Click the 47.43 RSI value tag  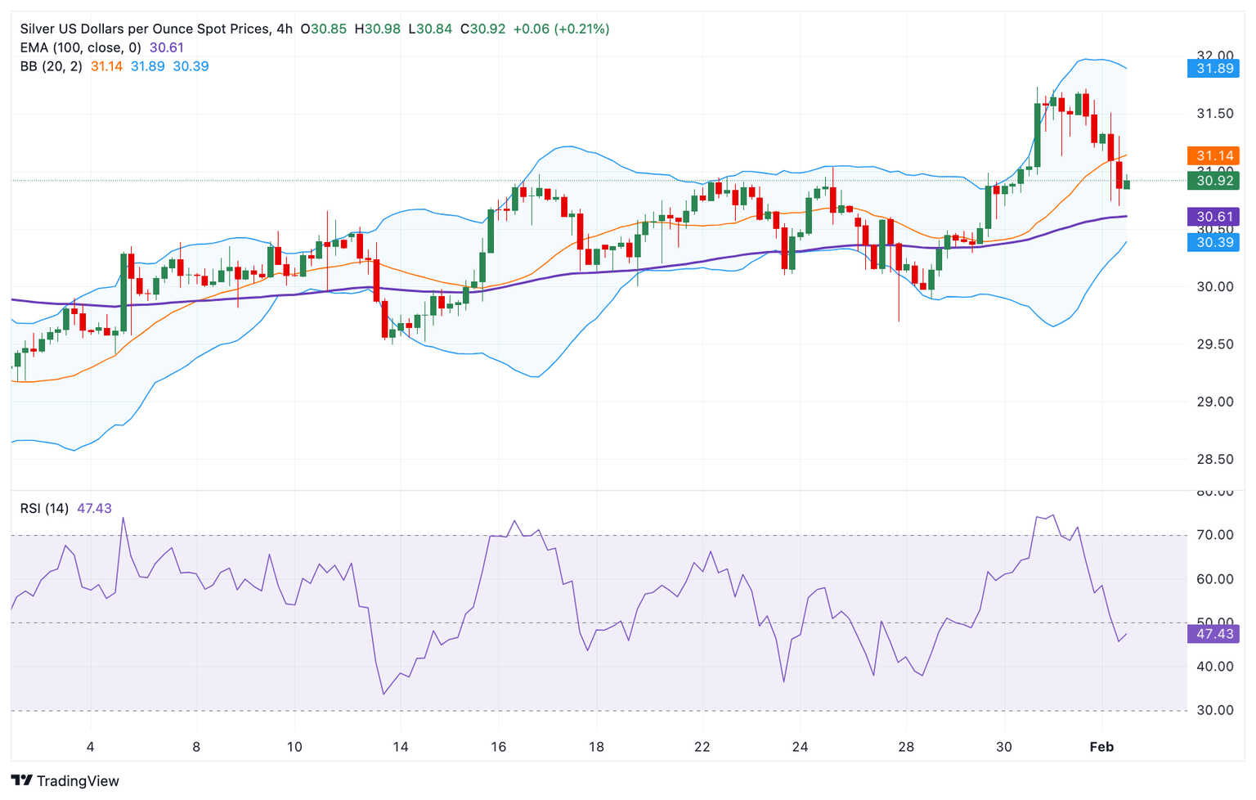[x=1213, y=634]
